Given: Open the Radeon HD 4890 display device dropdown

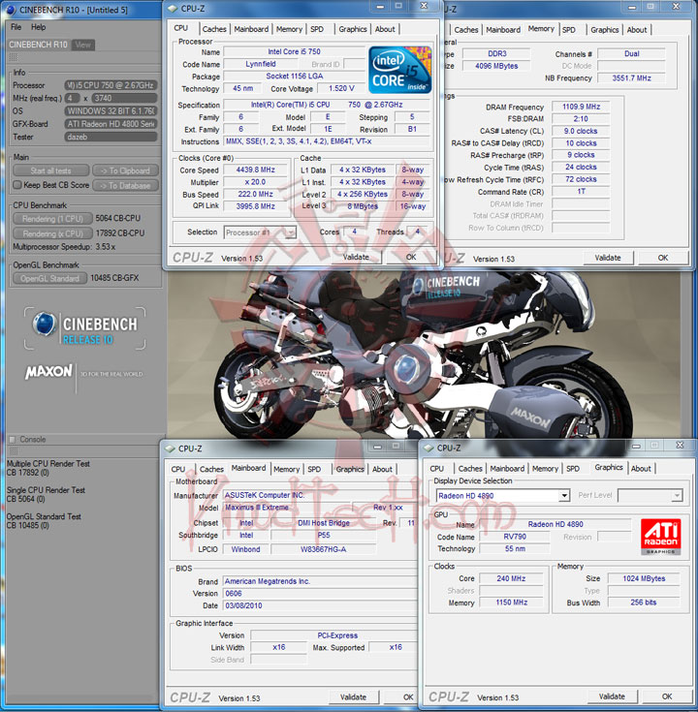Looking at the screenshot, I should pyautogui.click(x=502, y=495).
